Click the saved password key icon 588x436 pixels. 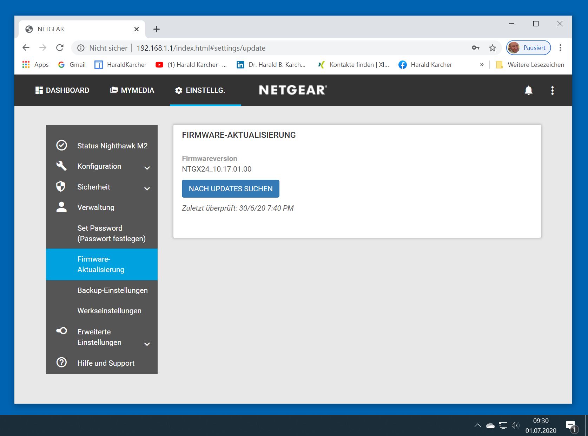(475, 48)
